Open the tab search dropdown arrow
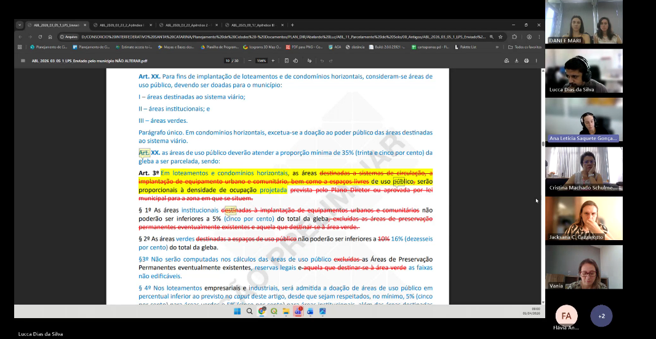656x339 pixels. 20,25
